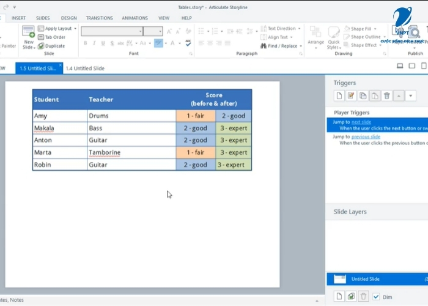Switch to the 1.4 Untitled Slide tab
The image size is (428, 306).
tap(86, 69)
